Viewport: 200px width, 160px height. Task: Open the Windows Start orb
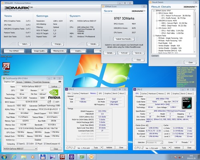4,157
